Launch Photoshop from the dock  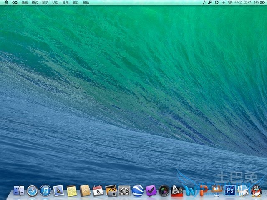tap(230, 191)
